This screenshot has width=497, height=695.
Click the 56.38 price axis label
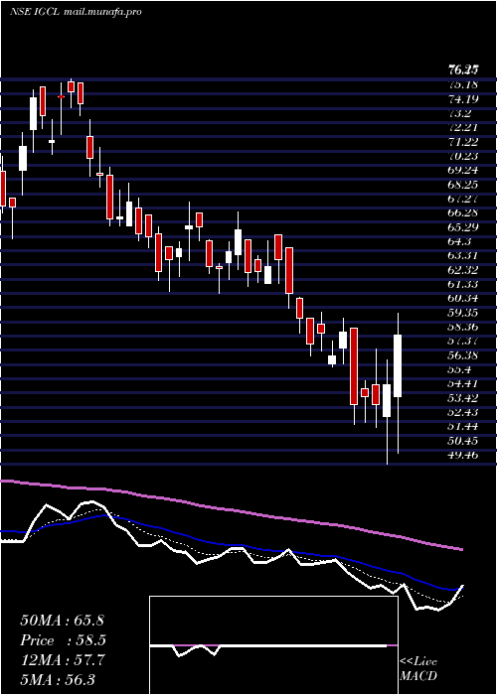464,355
